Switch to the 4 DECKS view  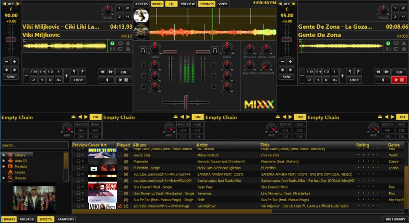pos(142,4)
